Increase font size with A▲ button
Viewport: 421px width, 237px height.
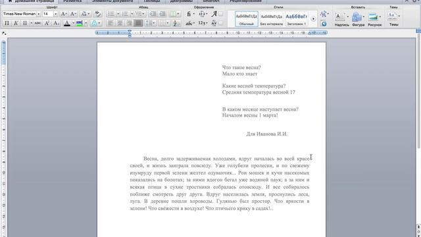pyautogui.click(x=64, y=14)
